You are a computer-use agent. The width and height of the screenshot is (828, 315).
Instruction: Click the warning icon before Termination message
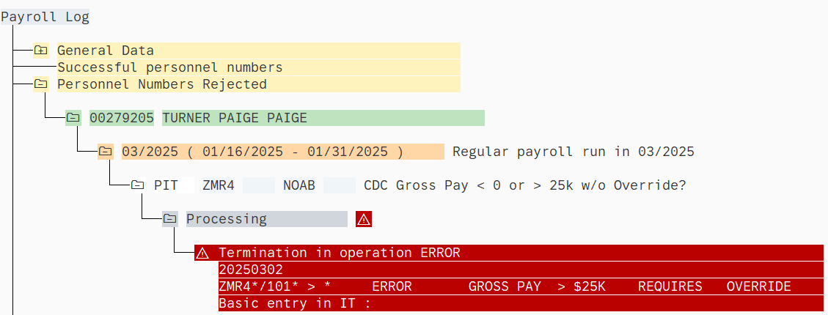[202, 253]
